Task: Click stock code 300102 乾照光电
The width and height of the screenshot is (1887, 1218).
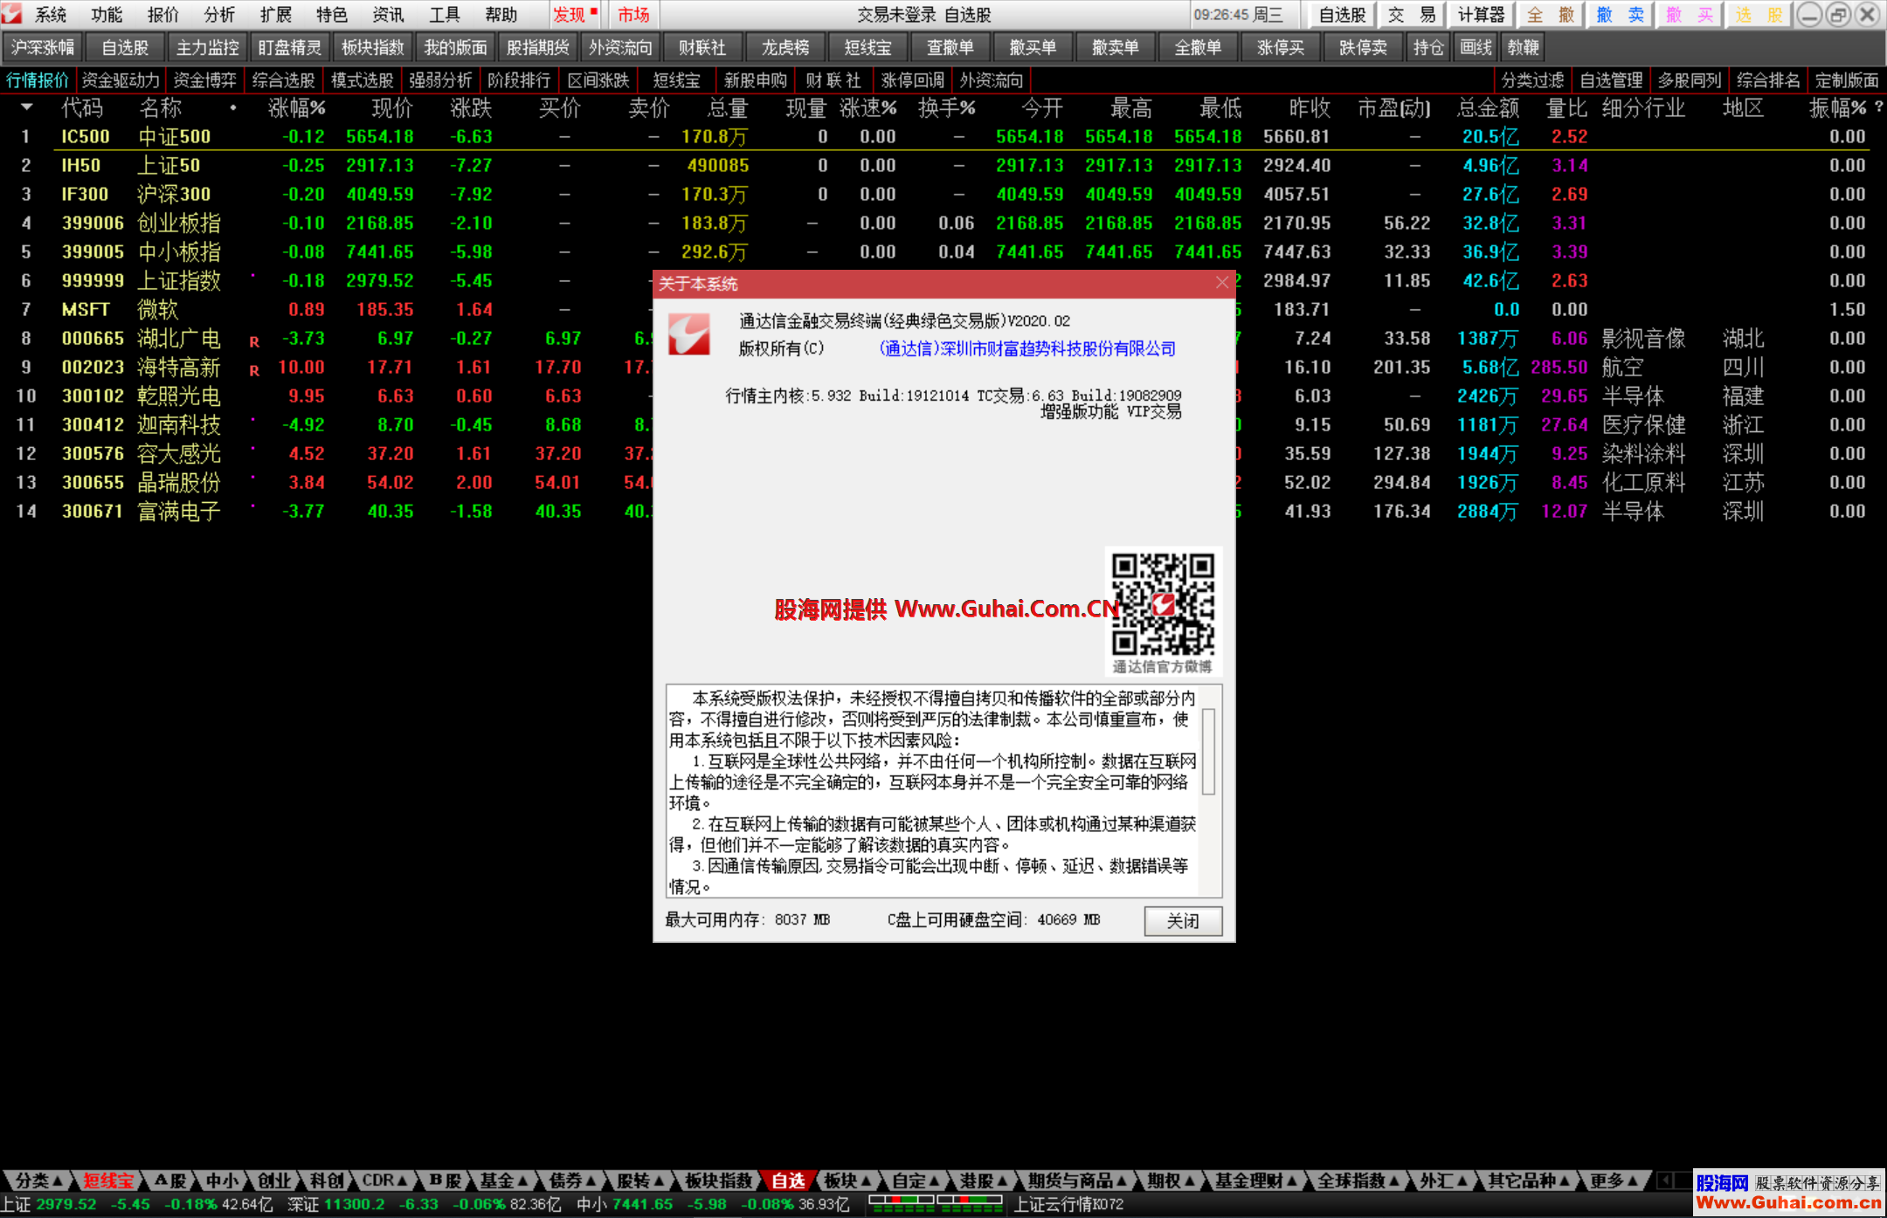Action: tap(93, 396)
